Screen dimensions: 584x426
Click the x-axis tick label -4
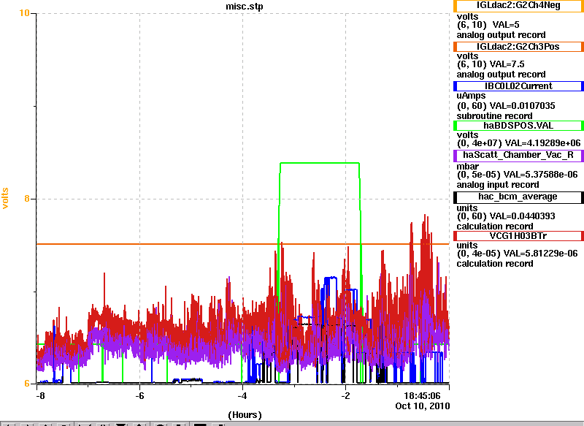(x=242, y=396)
